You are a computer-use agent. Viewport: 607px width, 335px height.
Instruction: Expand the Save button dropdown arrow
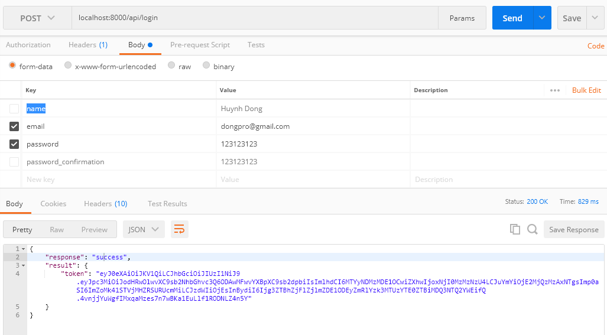(x=595, y=18)
